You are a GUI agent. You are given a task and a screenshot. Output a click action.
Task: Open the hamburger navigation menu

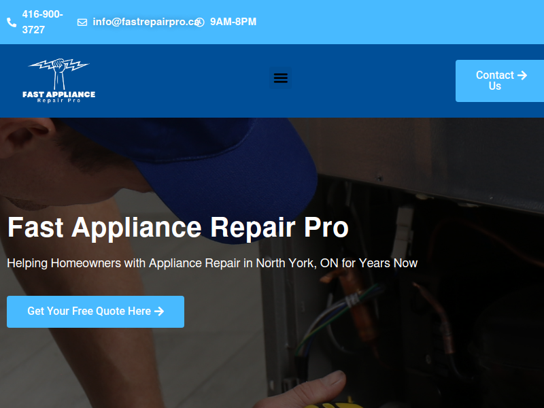coord(281,78)
